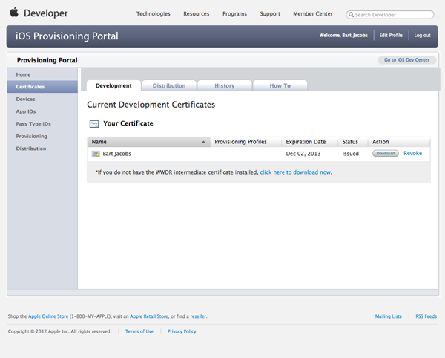Open App IDs in the sidebar
Image resolution: width=445 pixels, height=358 pixels.
(42, 111)
